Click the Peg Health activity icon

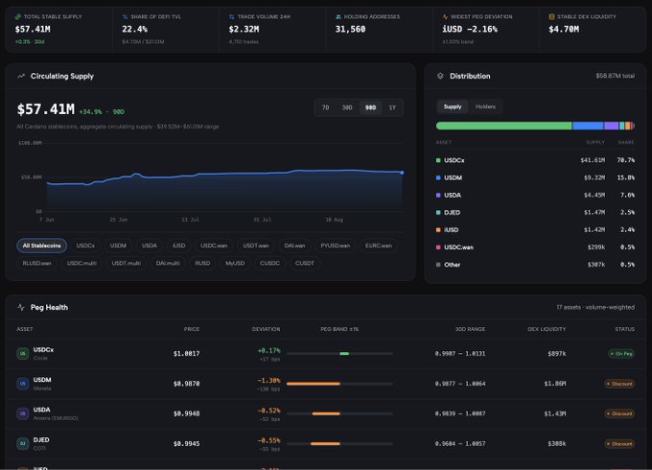tap(21, 307)
